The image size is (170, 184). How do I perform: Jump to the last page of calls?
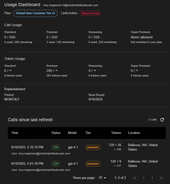(161, 178)
